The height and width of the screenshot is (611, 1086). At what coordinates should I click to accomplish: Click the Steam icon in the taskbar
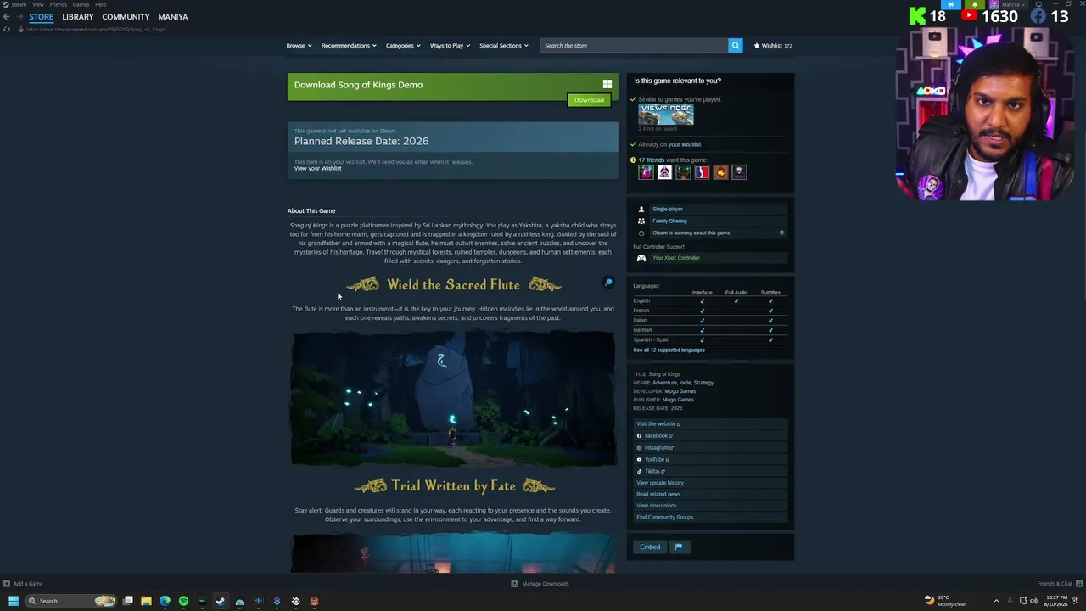point(221,601)
